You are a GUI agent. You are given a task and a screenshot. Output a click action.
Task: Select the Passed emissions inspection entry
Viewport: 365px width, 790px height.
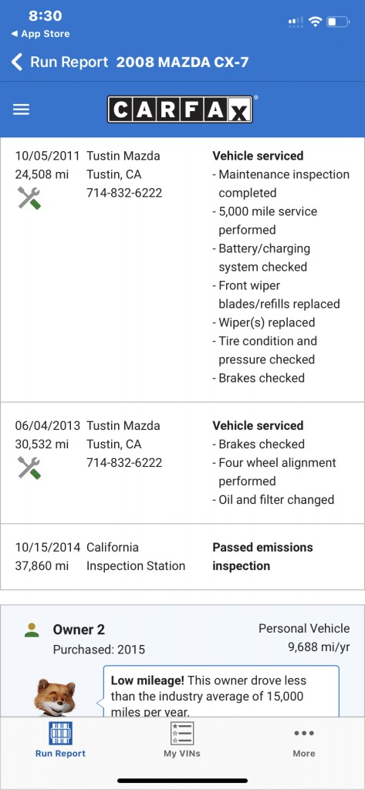tap(182, 557)
